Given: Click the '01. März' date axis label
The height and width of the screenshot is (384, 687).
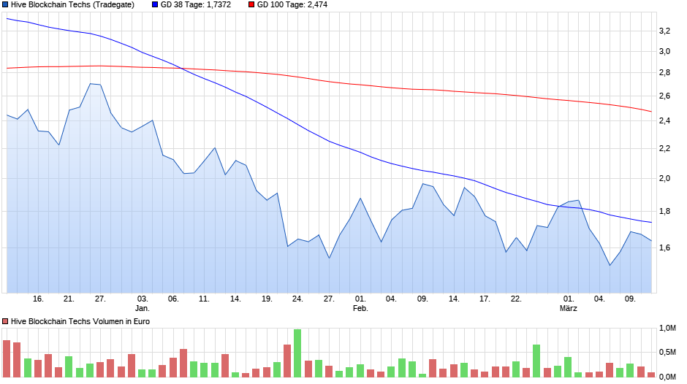Looking at the screenshot, I should pos(568,303).
